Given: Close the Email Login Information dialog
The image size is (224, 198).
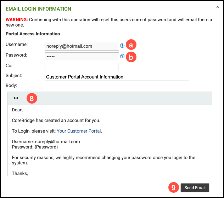Looking at the screenshot, I should [217, 7].
